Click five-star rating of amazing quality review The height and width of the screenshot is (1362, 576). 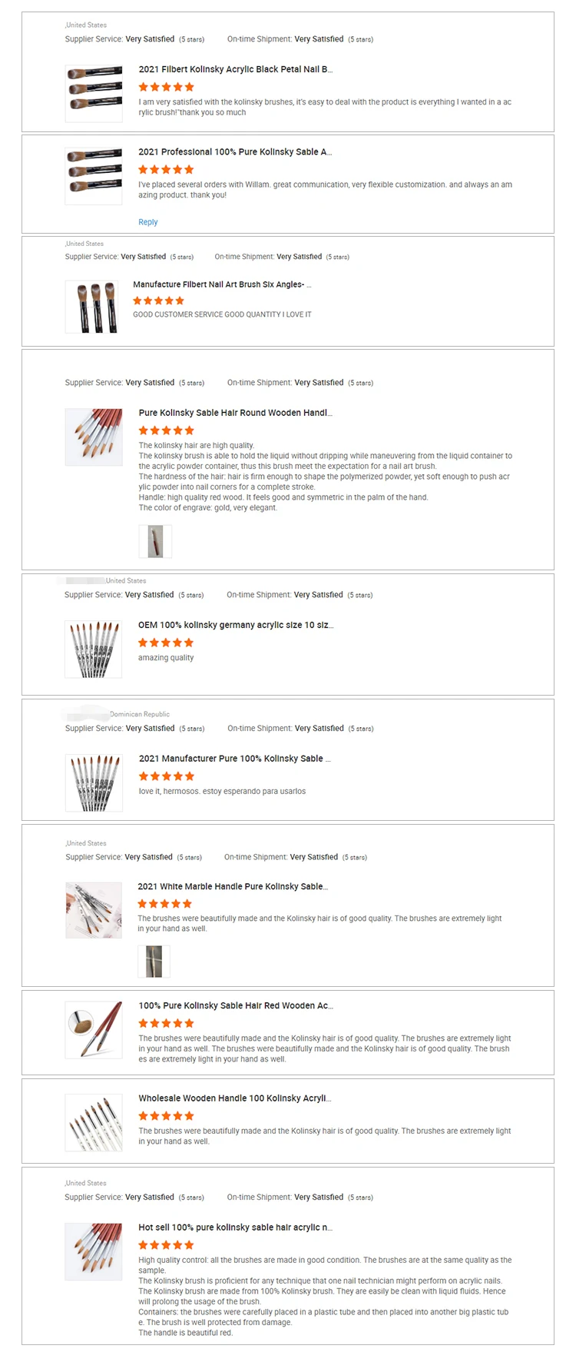coord(166,643)
